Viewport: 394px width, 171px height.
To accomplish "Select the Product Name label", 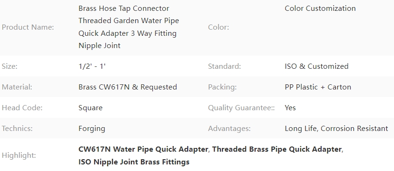I will (x=28, y=27).
